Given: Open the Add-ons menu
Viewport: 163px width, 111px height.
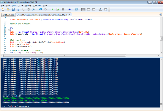Looking at the screenshot, I should coord(37,6).
